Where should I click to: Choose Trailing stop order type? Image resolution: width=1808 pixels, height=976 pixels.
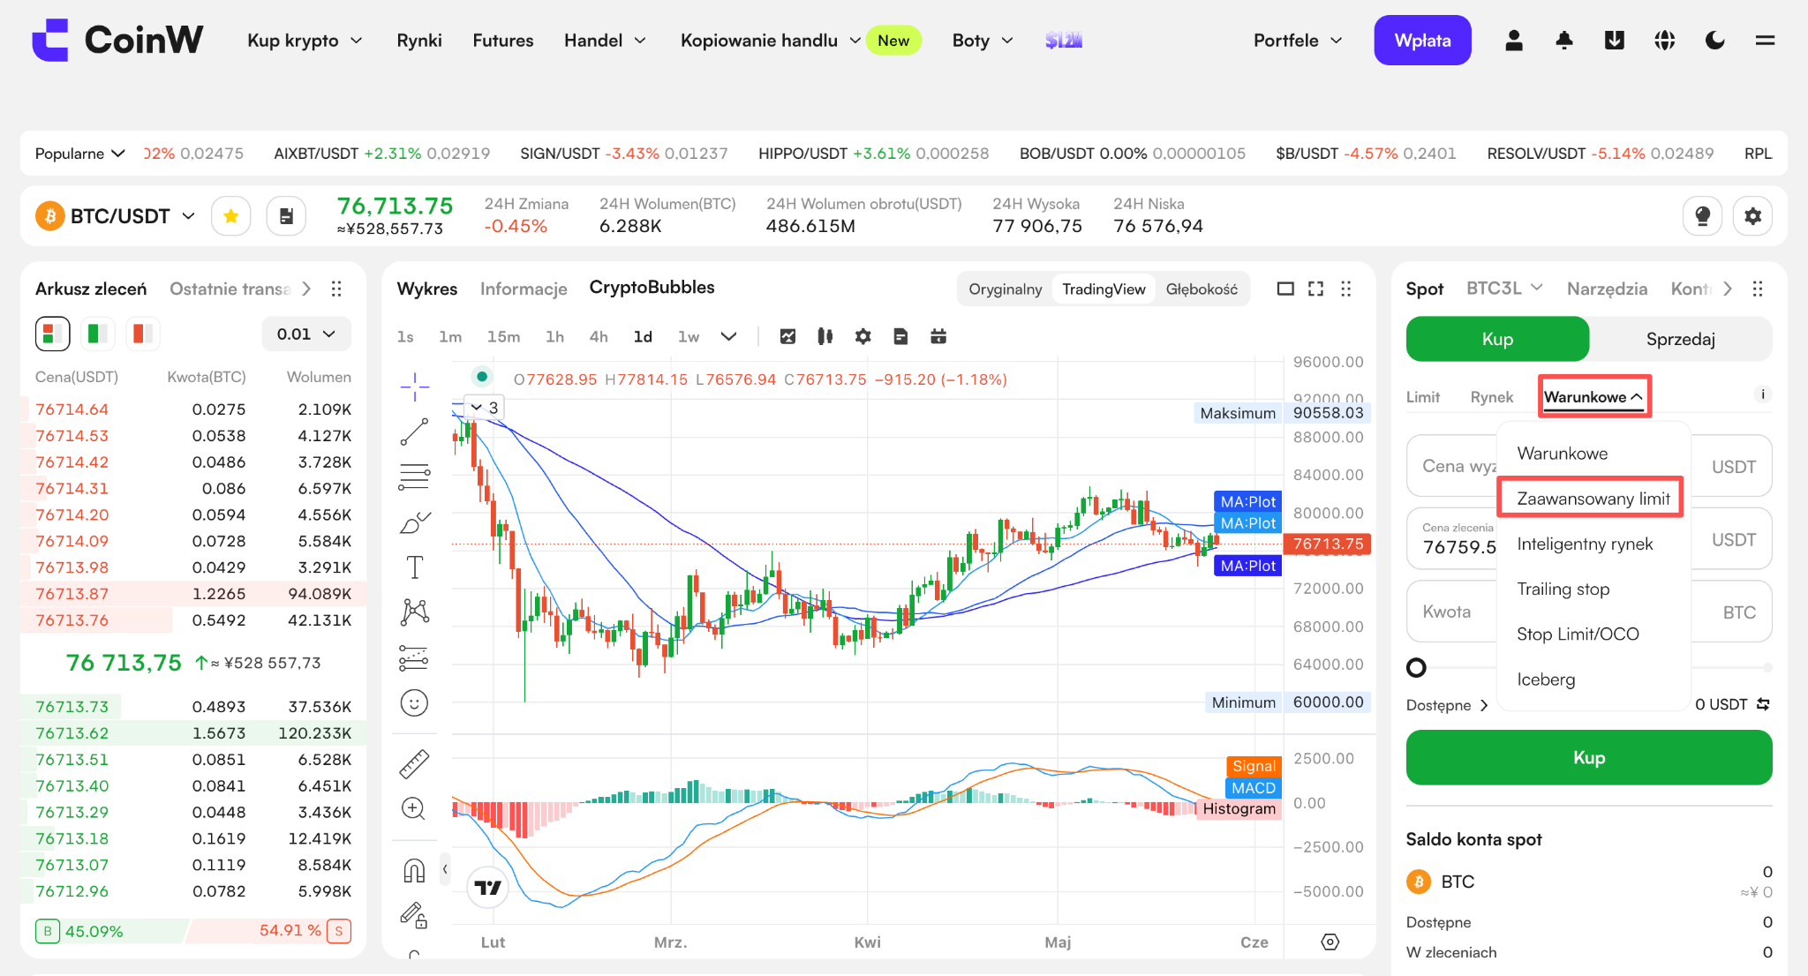point(1563,589)
